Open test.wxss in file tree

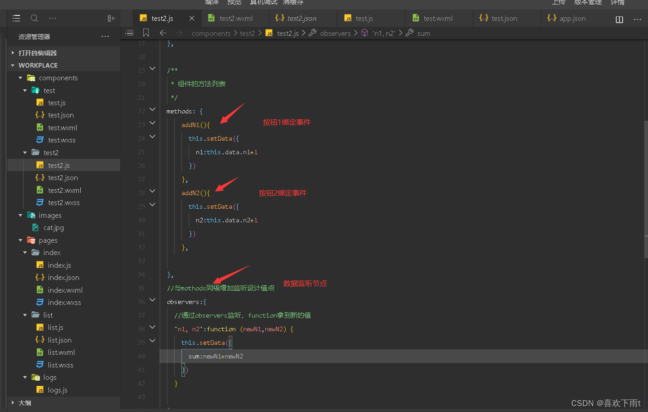coord(63,140)
